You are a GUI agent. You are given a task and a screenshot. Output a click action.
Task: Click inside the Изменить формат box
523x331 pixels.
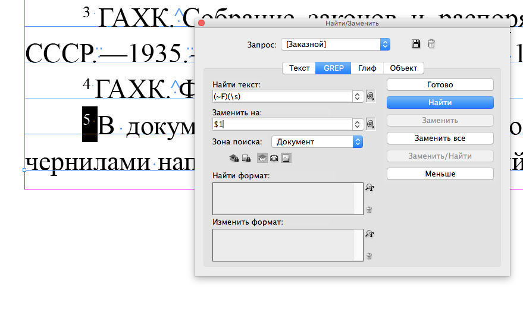point(287,245)
